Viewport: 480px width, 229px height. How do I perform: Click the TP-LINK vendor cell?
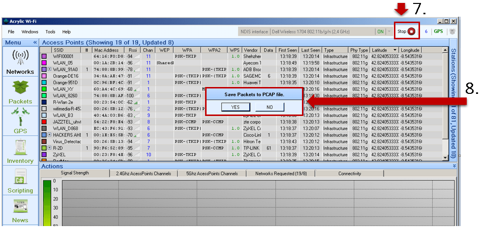tap(251, 148)
